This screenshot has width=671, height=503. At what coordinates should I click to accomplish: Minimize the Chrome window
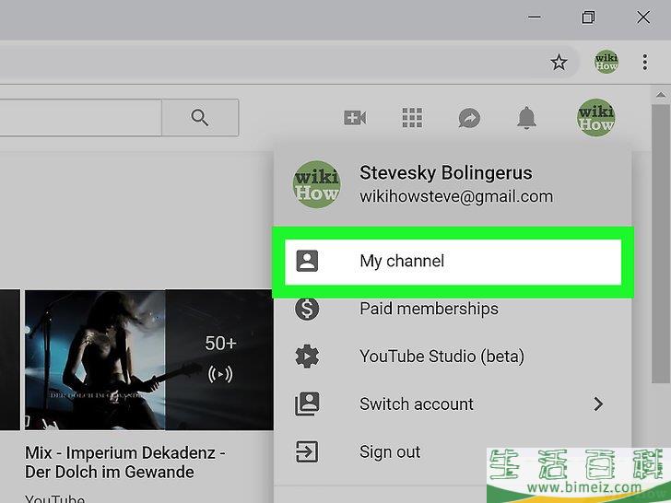coord(534,18)
